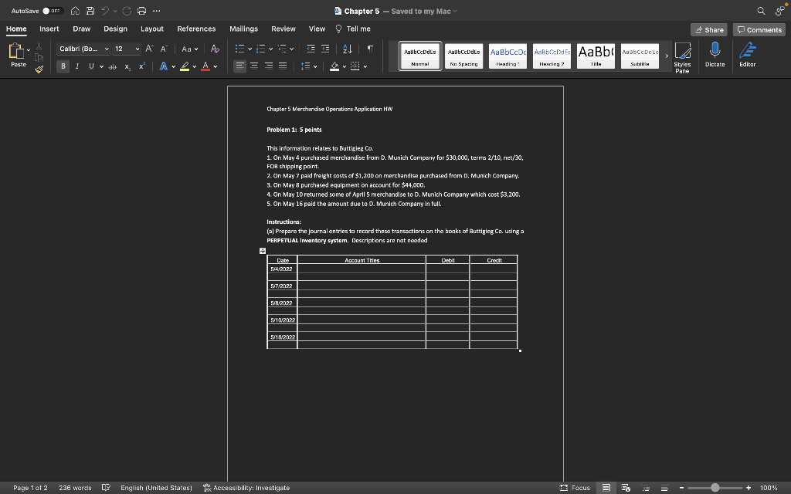Viewport: 791px width, 494px height.
Task: Click the Share button
Action: [709, 29]
